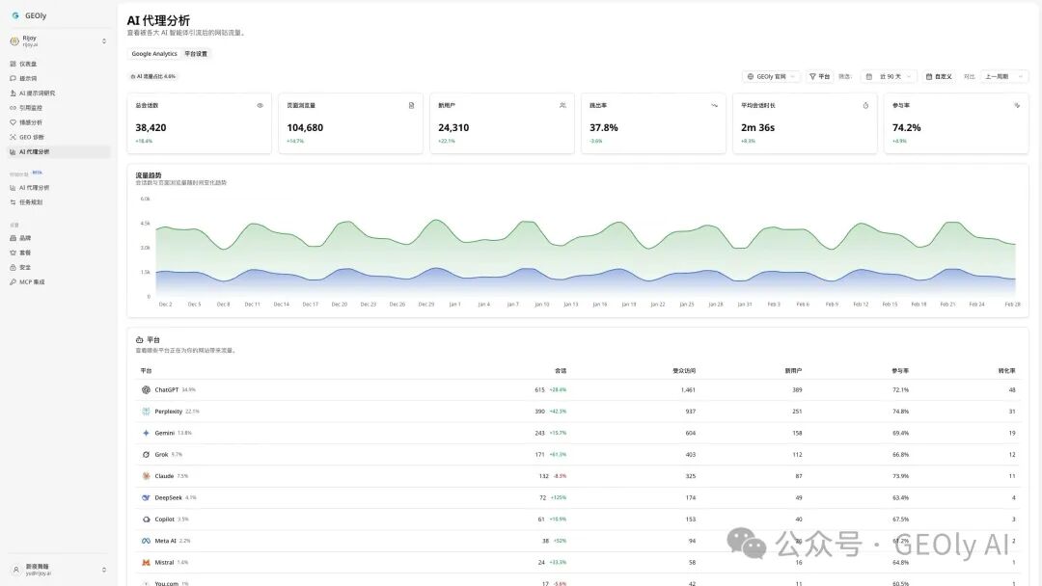Screen dimensions: 1042x586
Task: Switch to the 平台设置 tab
Action: (x=195, y=54)
